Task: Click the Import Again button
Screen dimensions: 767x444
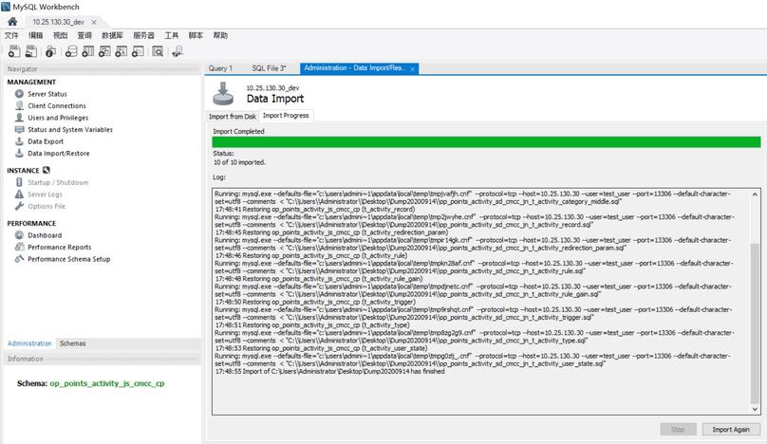Action: pyautogui.click(x=731, y=430)
